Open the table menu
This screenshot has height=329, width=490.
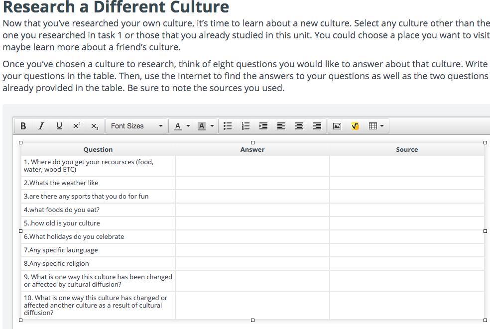pyautogui.click(x=376, y=126)
